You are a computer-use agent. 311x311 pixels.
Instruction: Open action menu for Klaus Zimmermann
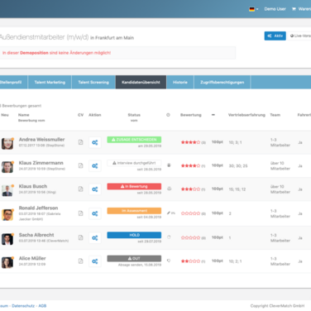pos(95,166)
